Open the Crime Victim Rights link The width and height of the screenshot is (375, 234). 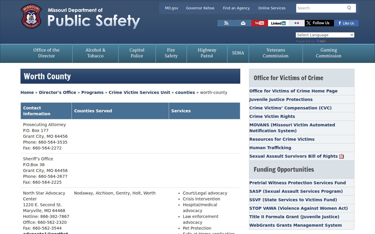tap(272, 116)
